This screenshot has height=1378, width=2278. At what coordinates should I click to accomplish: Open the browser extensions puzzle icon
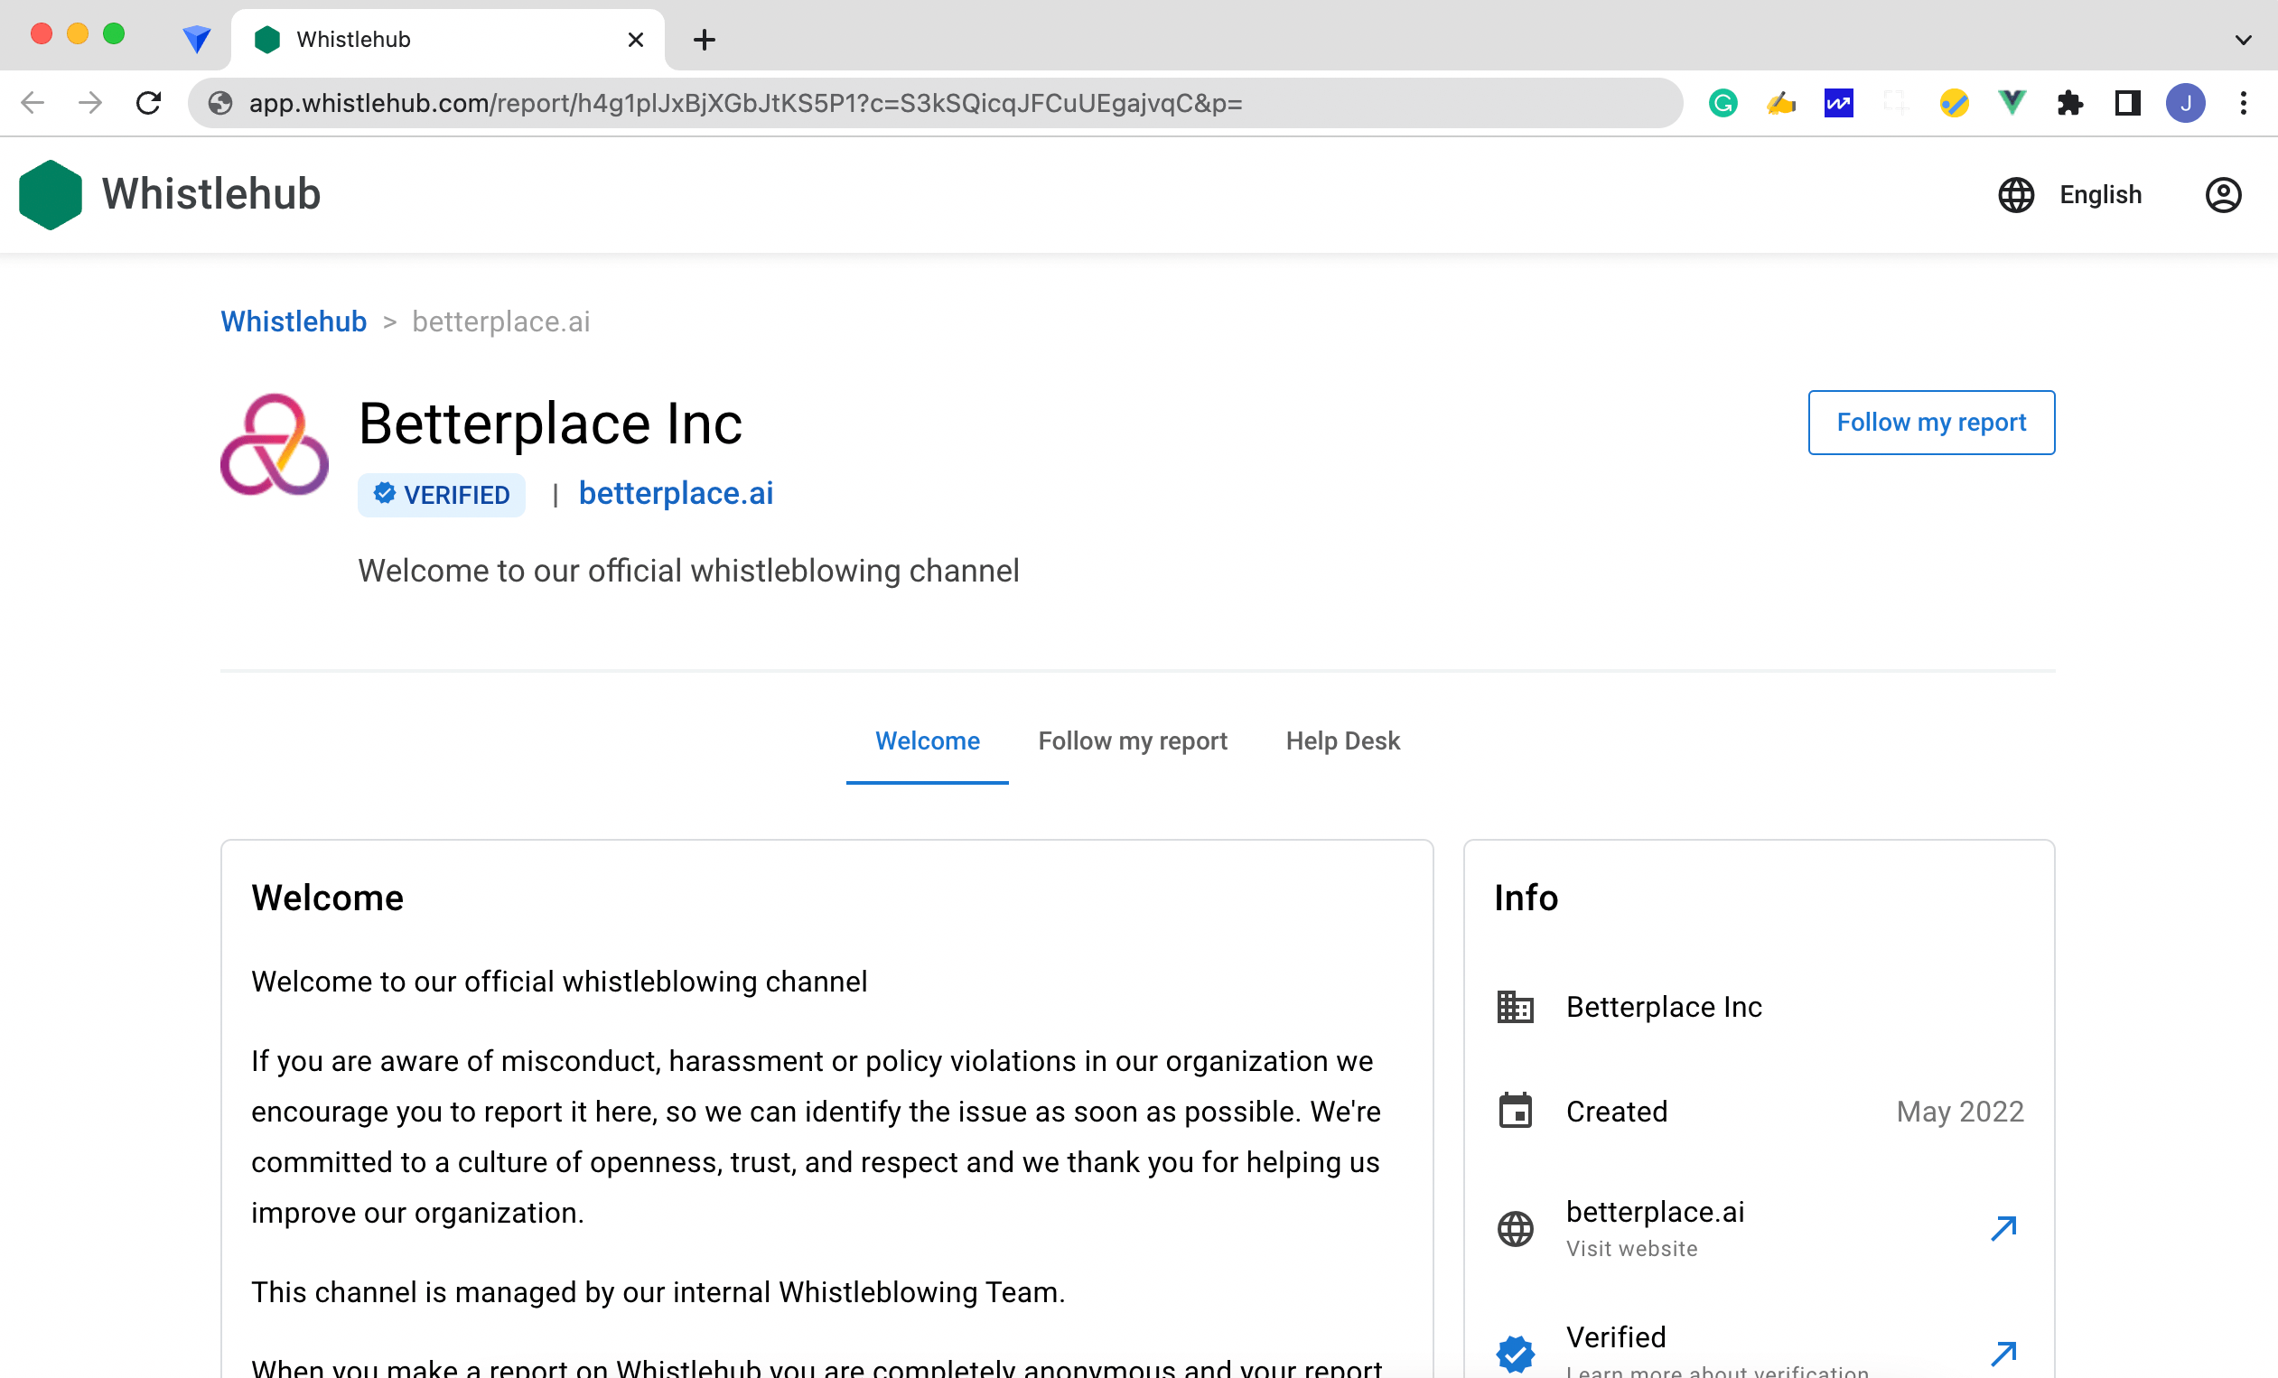2070,103
